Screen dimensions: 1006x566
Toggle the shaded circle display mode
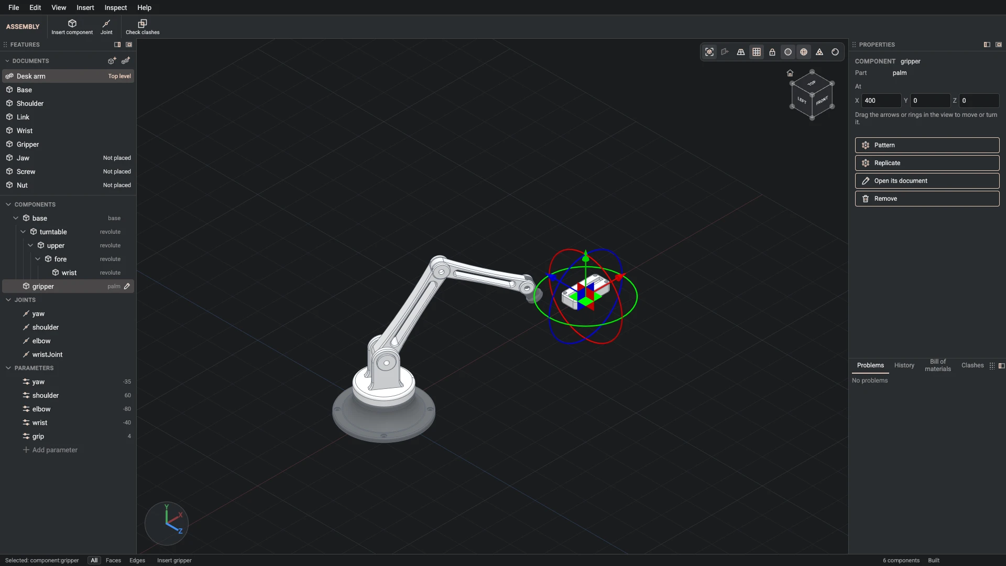(788, 52)
